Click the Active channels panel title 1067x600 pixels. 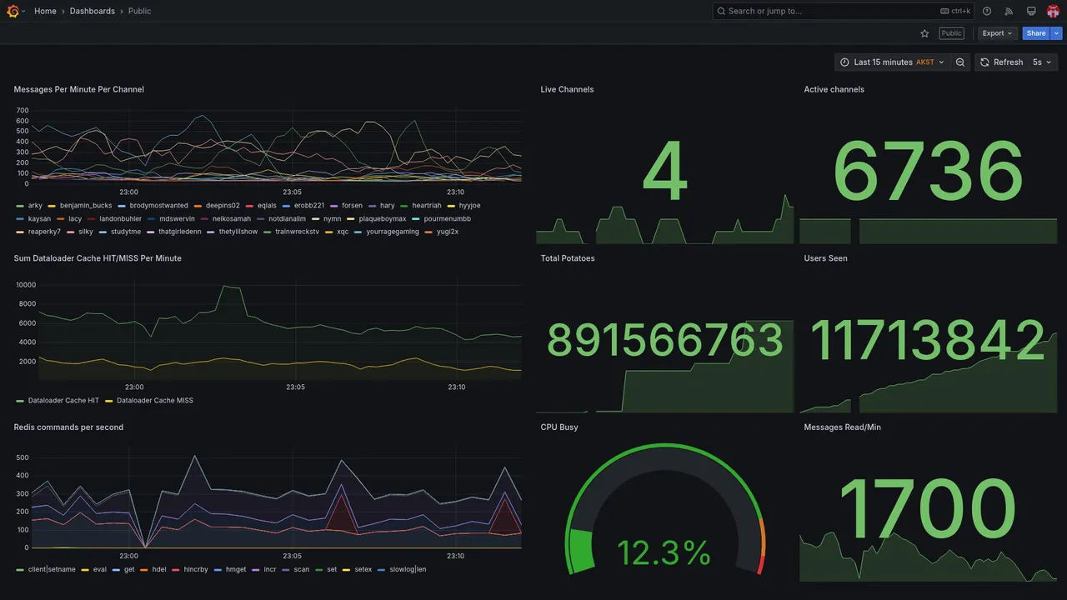[x=834, y=89]
